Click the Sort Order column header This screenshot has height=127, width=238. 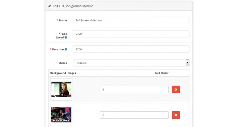point(162,73)
